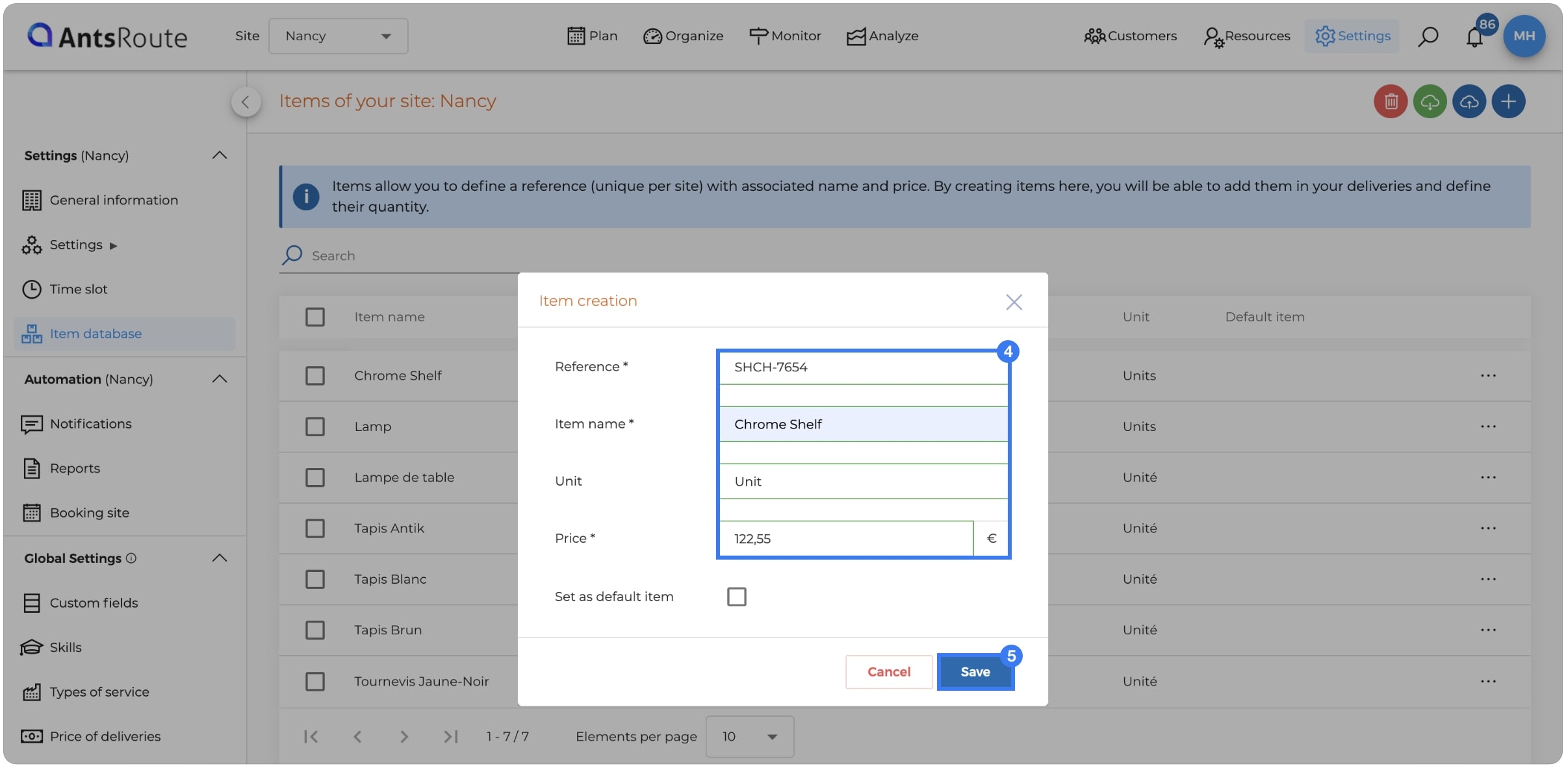Open Reports in sidebar
Image resolution: width=1566 pixels, height=768 pixels.
62,468
